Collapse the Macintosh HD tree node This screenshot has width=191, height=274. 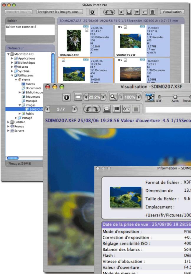coord(8,54)
